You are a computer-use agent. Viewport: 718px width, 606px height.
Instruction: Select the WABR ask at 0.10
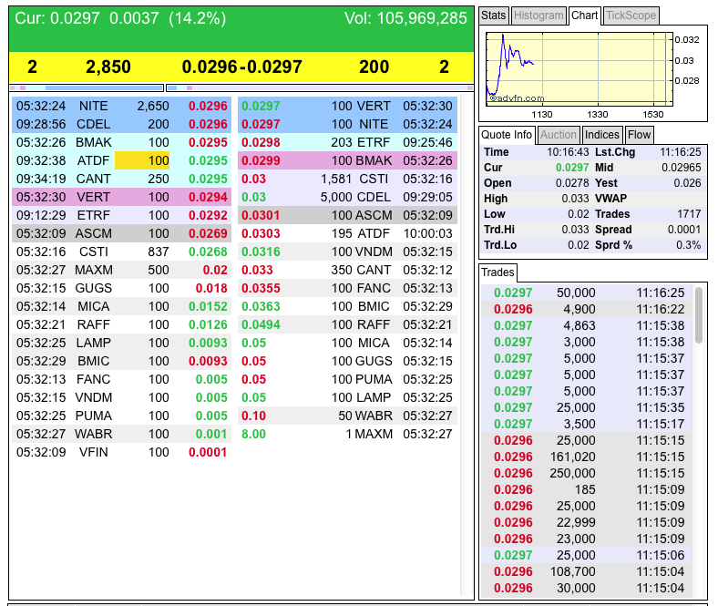tap(347, 416)
